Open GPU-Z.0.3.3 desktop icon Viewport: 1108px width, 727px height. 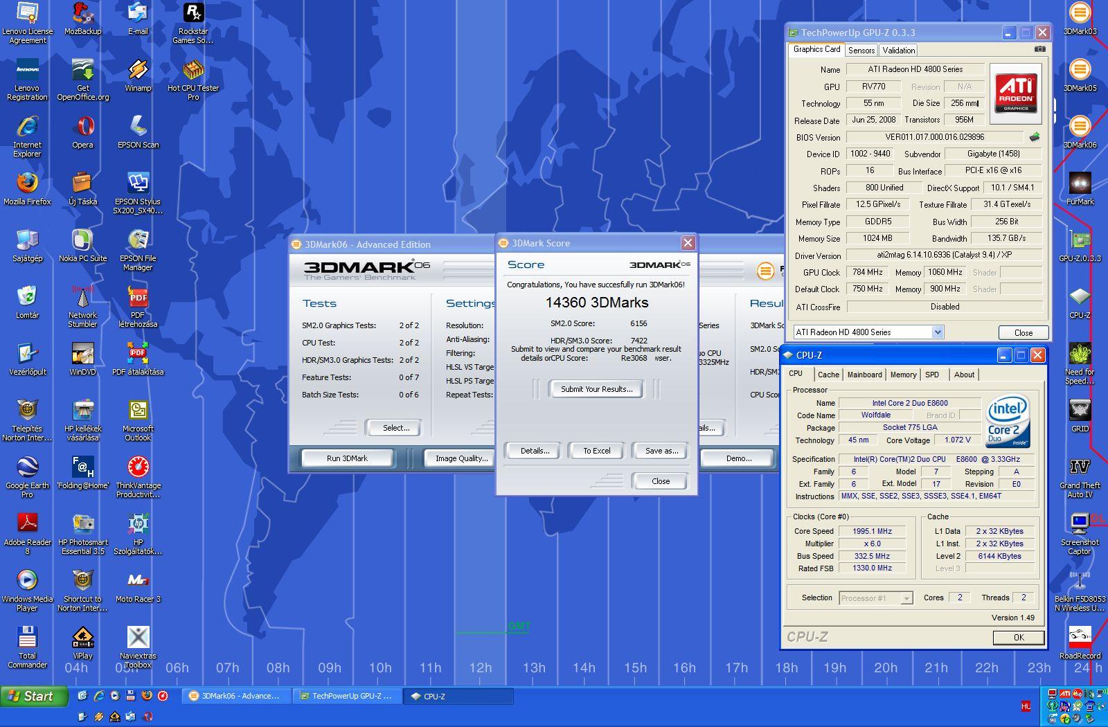tap(1080, 246)
